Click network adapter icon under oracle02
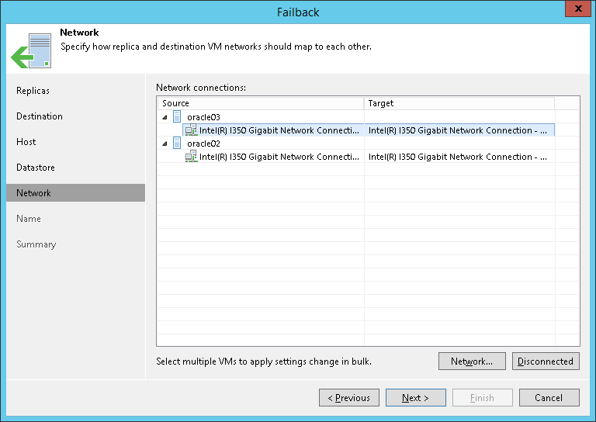This screenshot has height=422, width=596. click(191, 157)
